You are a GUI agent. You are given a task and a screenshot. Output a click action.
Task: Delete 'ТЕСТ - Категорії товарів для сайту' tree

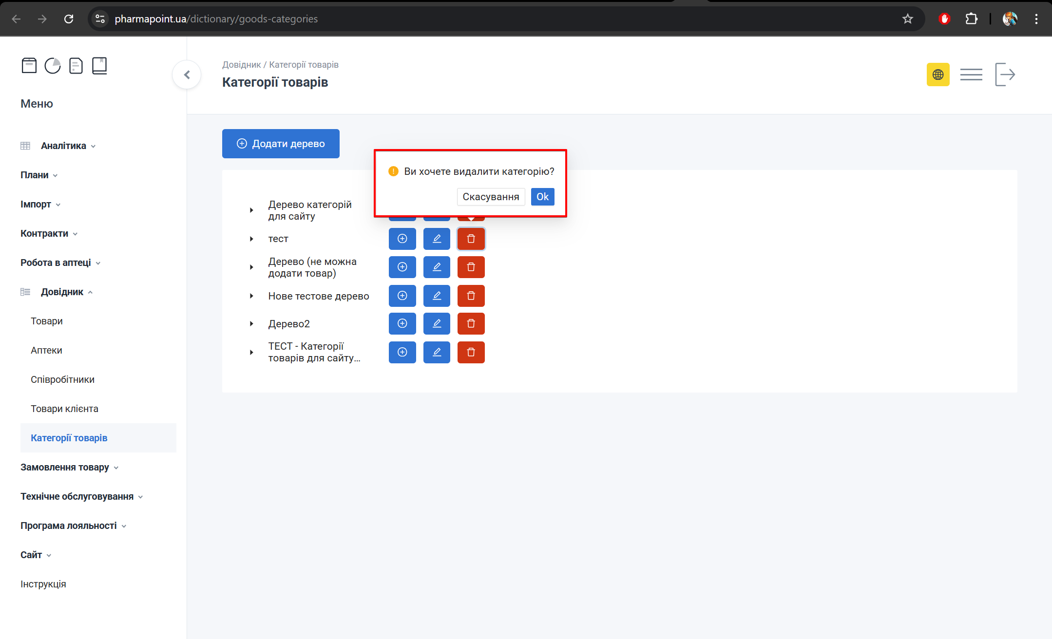(x=471, y=352)
